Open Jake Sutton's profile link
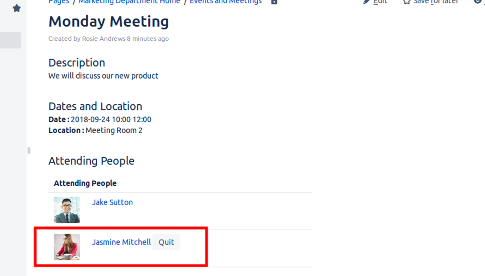Image resolution: width=485 pixels, height=276 pixels. pos(112,202)
